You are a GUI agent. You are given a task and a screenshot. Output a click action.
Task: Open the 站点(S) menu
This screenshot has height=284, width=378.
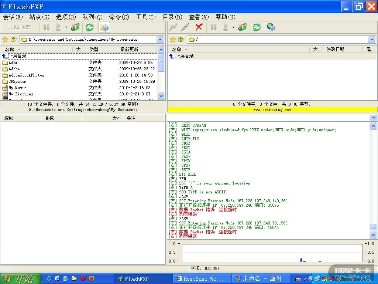[39, 17]
